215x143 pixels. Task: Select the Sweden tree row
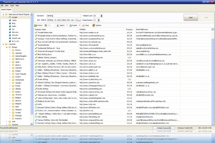coord(18,83)
